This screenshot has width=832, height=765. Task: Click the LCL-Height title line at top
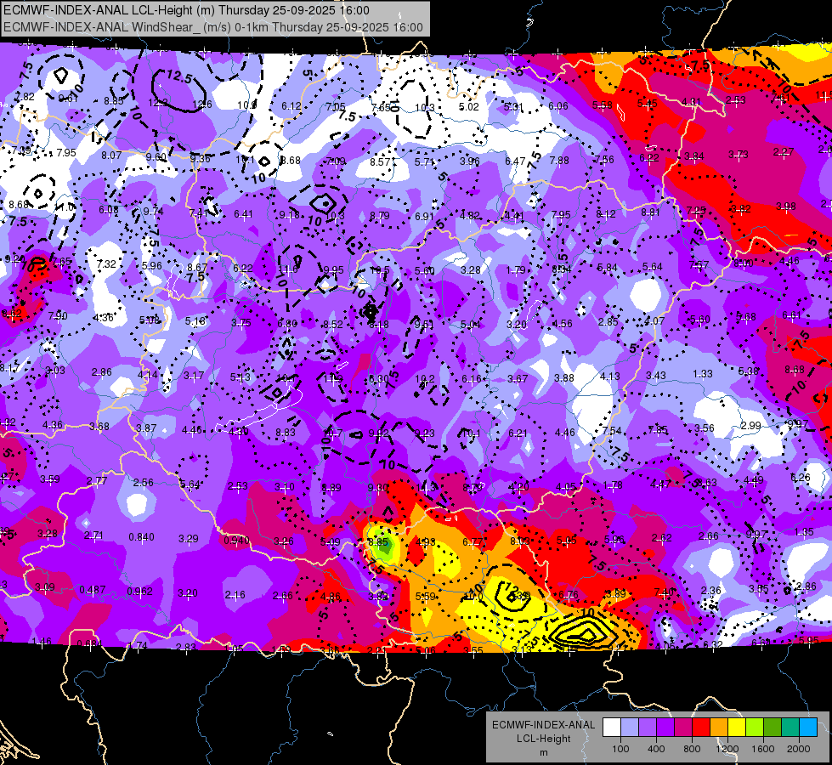pos(186,10)
